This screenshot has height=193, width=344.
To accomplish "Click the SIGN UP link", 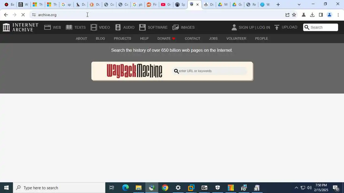I will (x=246, y=27).
